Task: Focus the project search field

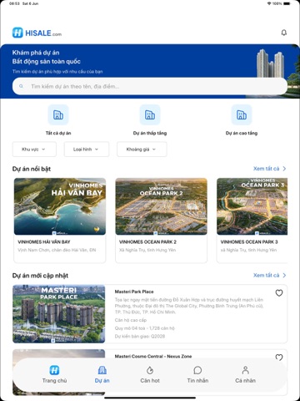Action: 150,86
